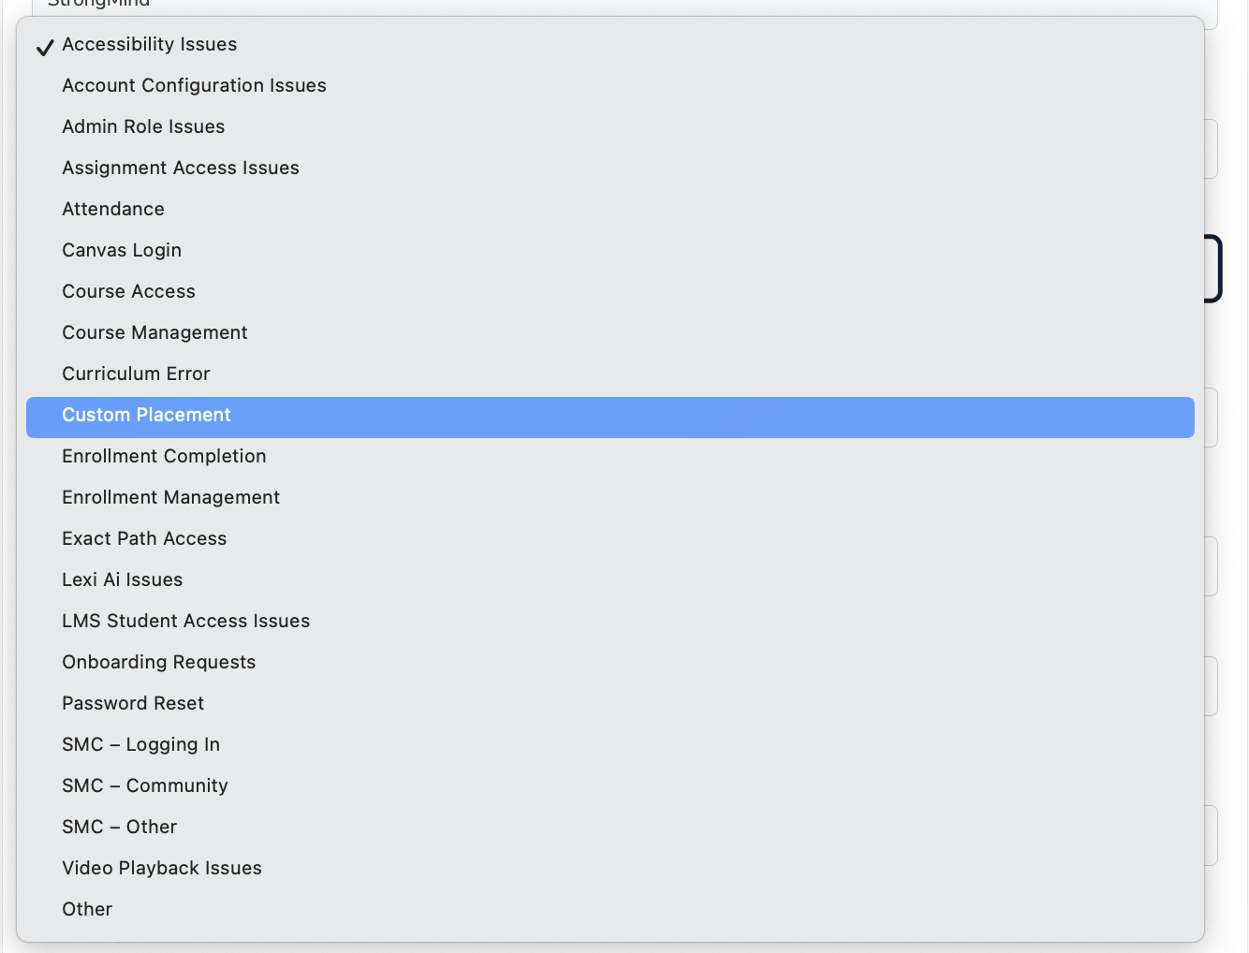1249x953 pixels.
Task: Choose Enrollment Completion from the list
Action: point(164,457)
